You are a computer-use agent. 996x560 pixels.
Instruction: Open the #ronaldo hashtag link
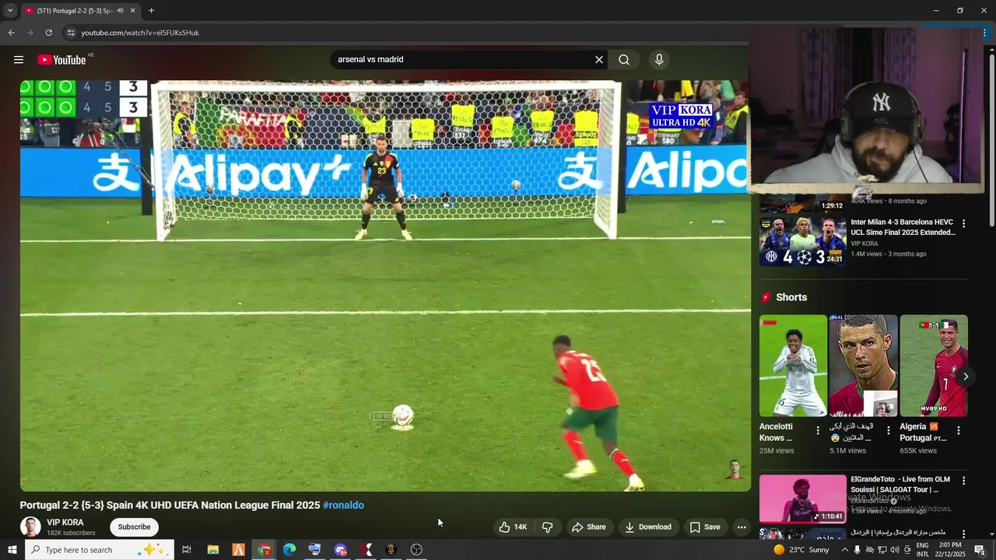(x=343, y=506)
